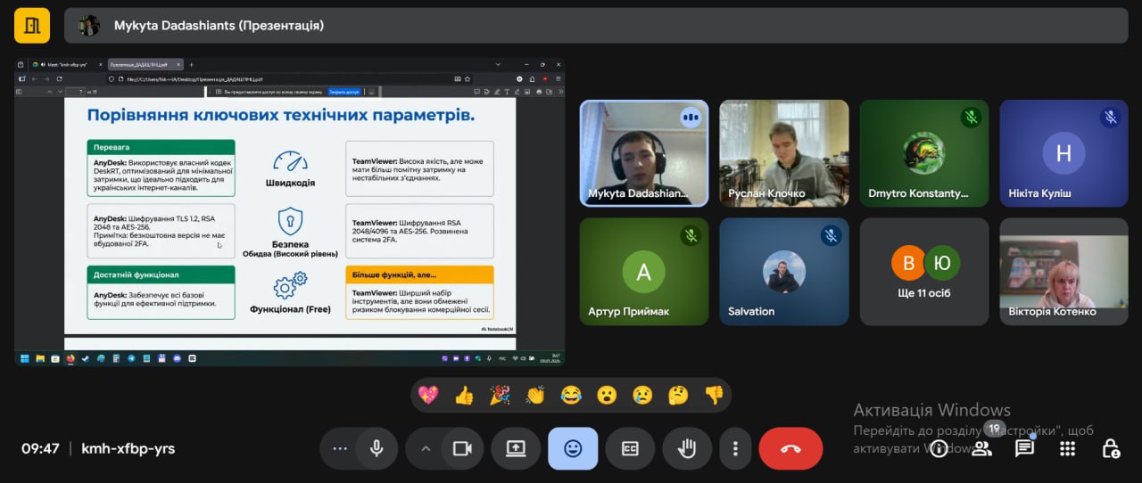The width and height of the screenshot is (1142, 483).
Task: Open the people panel showing 19 participants
Action: (981, 448)
